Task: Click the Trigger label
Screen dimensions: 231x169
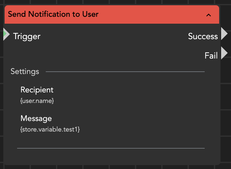Action: click(x=27, y=36)
